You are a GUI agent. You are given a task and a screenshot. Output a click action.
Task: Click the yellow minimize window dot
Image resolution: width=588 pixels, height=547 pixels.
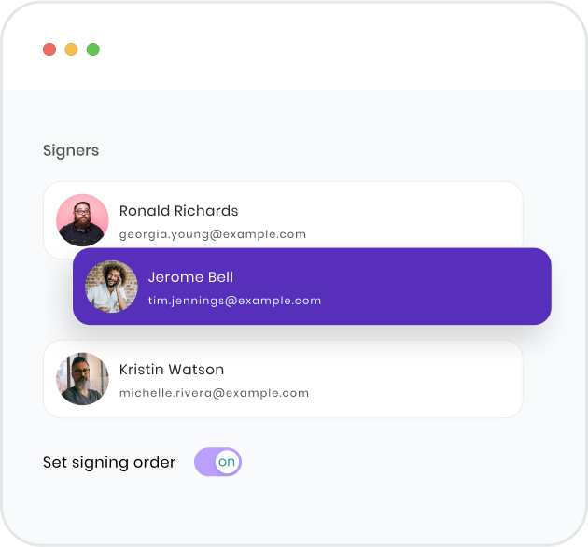pyautogui.click(x=71, y=49)
